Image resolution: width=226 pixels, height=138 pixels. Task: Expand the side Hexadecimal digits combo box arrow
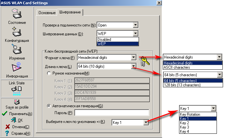pos(219,57)
